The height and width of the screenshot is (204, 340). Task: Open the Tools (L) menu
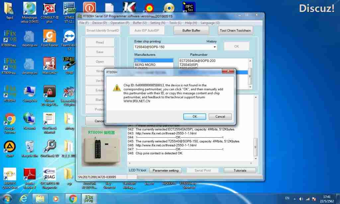(175, 23)
